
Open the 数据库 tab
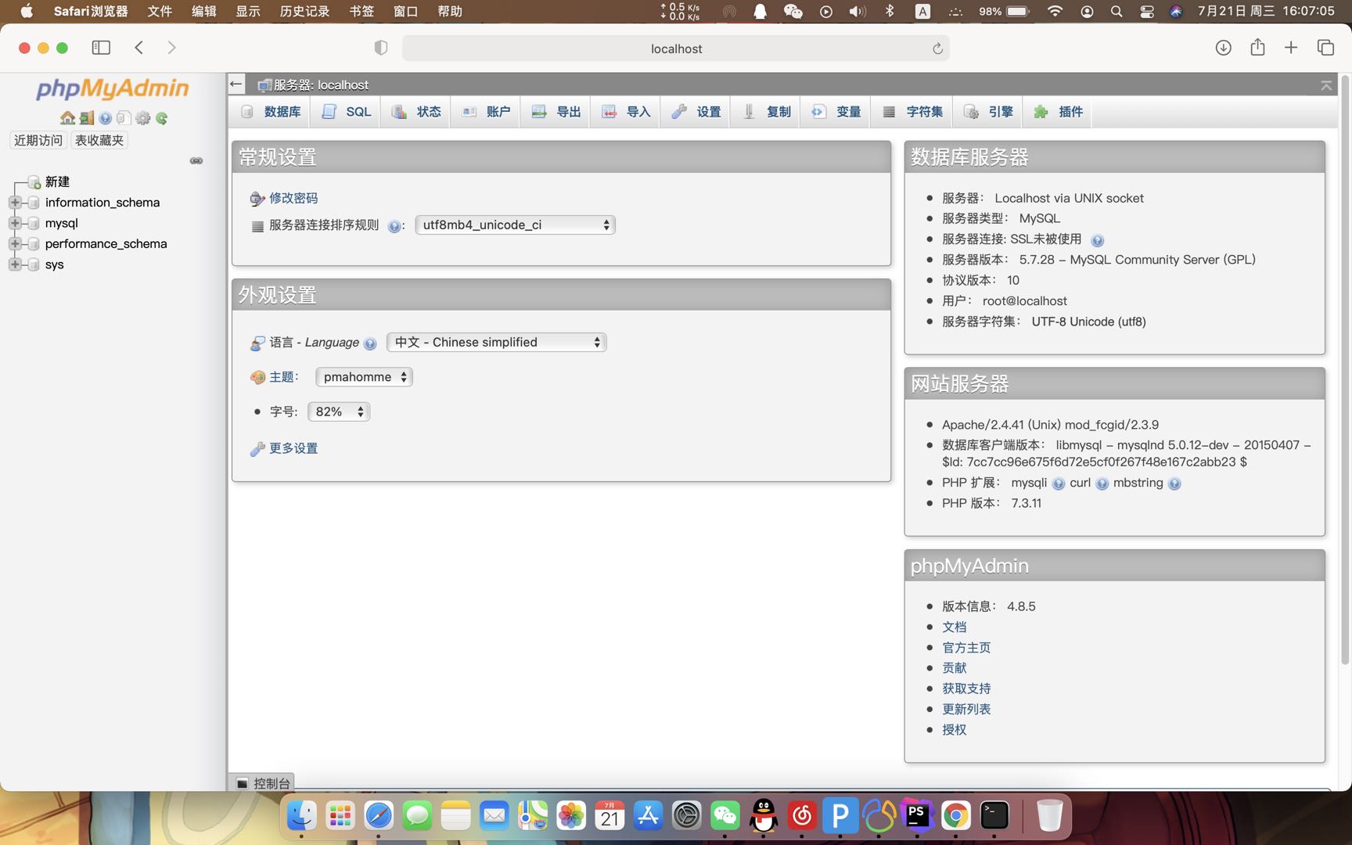click(271, 112)
